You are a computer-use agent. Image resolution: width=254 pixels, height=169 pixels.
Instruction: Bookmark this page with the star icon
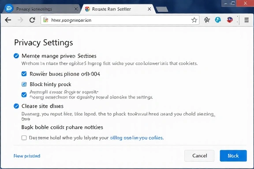click(x=194, y=20)
